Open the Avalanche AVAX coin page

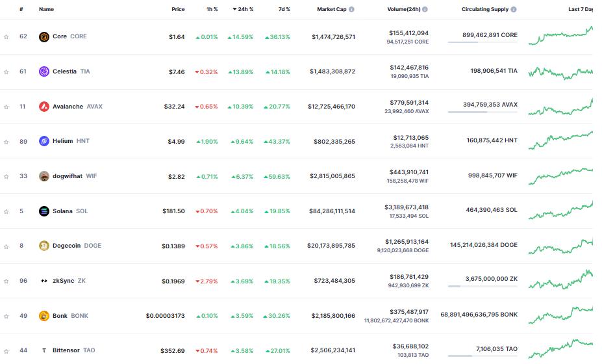click(x=77, y=107)
